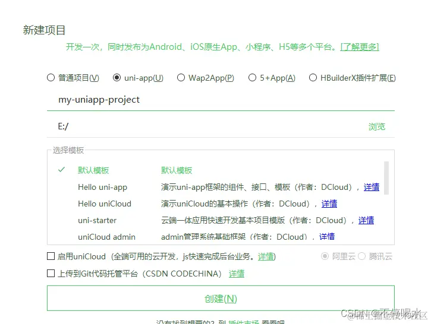
Task: Select the Hello uniCloud template
Action: [105, 204]
